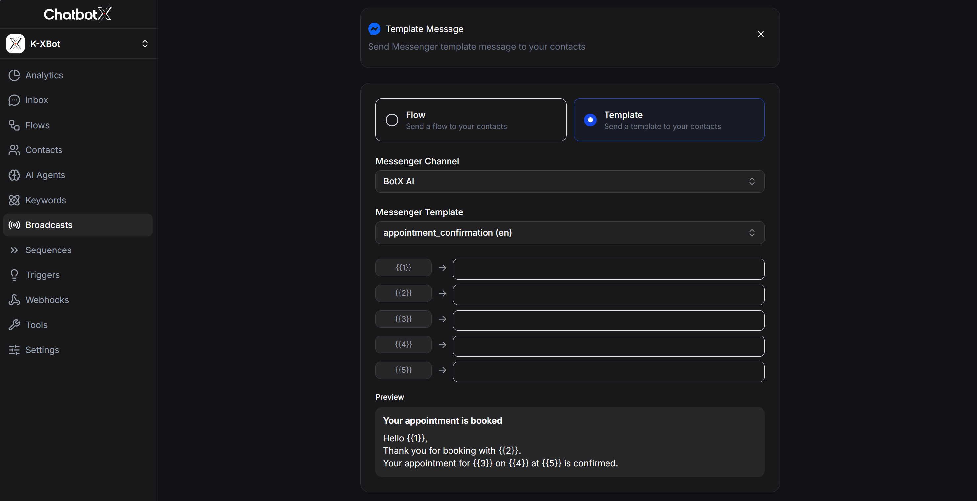Click the 'Hello {{1}},' preview line

coord(405,438)
